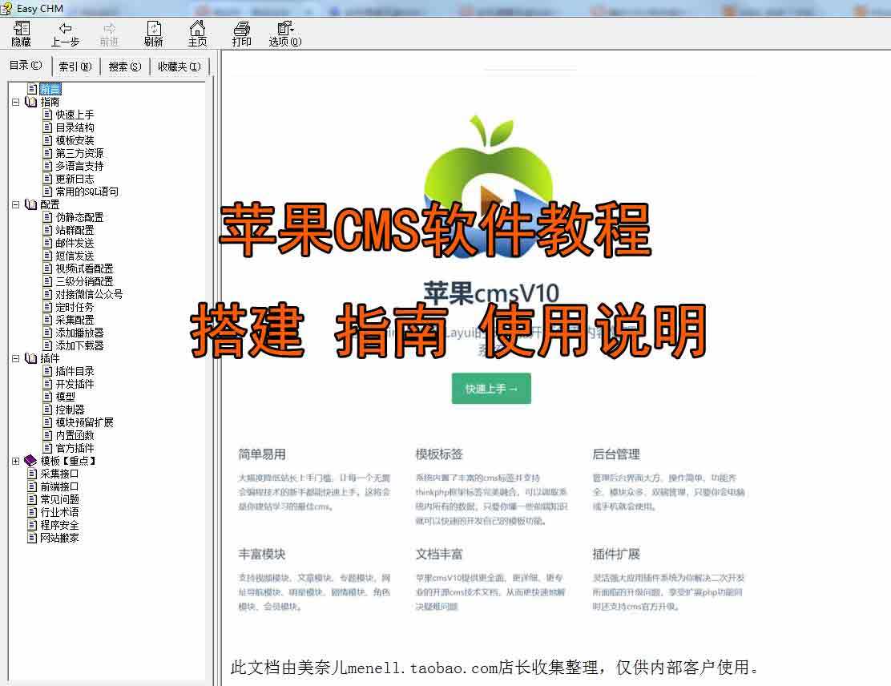891x686 pixels.
Task: Open the 模型 topic
Action: click(66, 397)
